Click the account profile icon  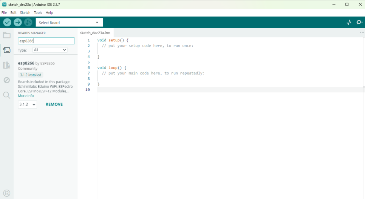pyautogui.click(x=7, y=193)
